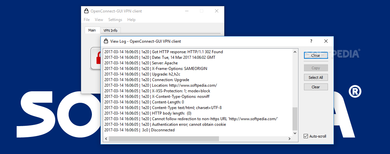
Task: Toggle the Auto-scroll checkbox
Action: [306, 136]
